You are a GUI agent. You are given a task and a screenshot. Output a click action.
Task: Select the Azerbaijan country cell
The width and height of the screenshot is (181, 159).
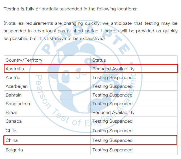pyautogui.click(x=17, y=86)
